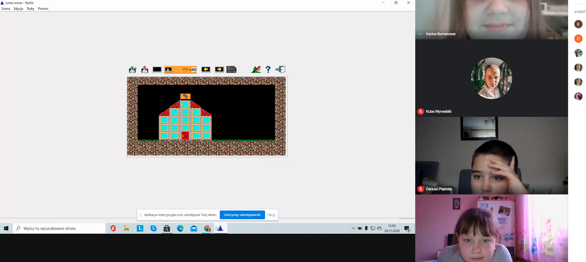
Task: Click the save scene icon with red arrow
Action: coord(145,69)
